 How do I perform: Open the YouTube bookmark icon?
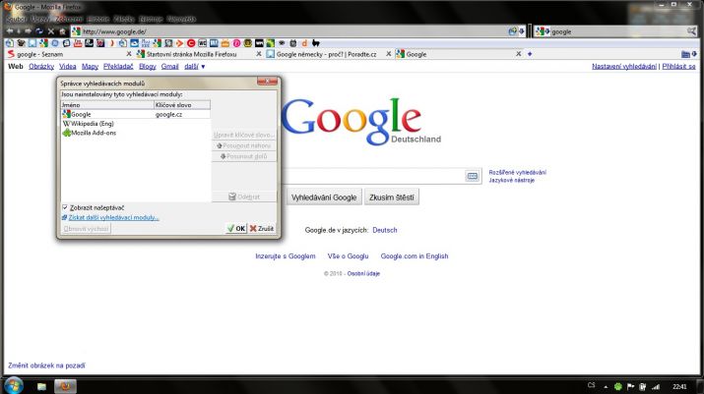click(x=78, y=43)
